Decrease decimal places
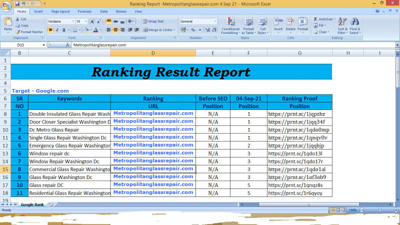Viewport: 400px width, 225px height. tap(214, 30)
